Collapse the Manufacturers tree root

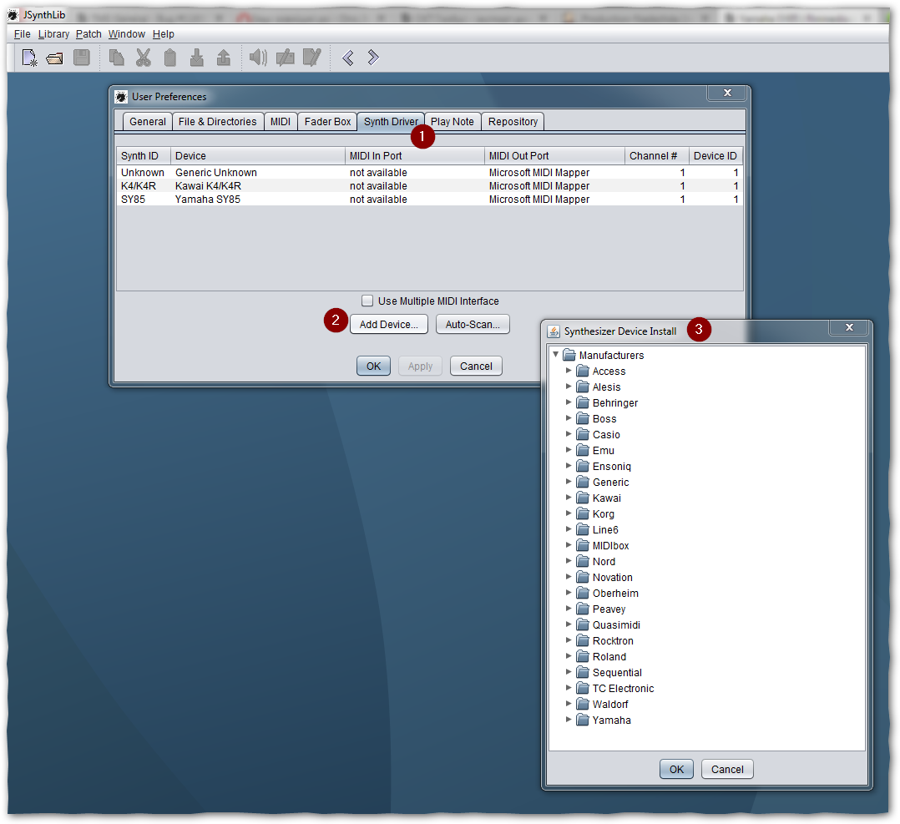tap(556, 355)
